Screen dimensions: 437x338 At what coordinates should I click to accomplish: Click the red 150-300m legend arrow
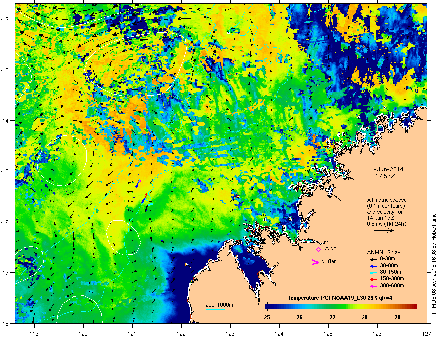(x=373, y=279)
